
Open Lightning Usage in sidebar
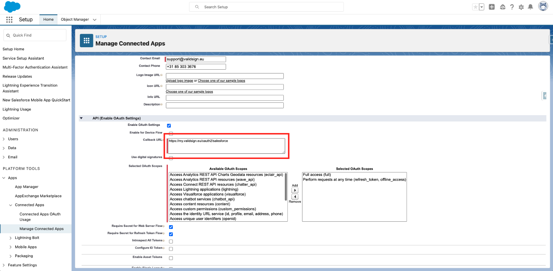pyautogui.click(x=17, y=109)
